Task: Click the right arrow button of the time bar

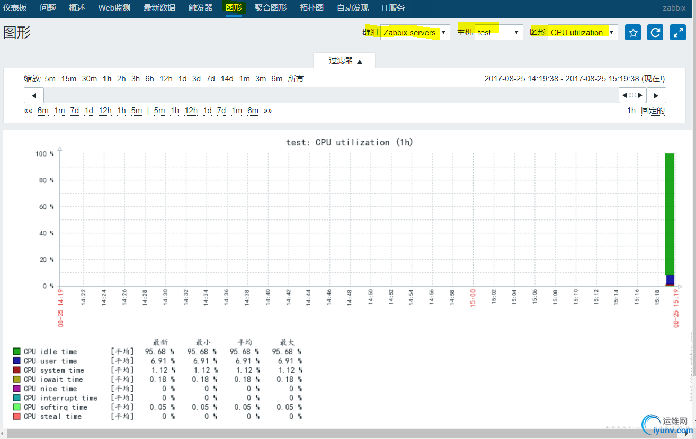Action: (656, 95)
